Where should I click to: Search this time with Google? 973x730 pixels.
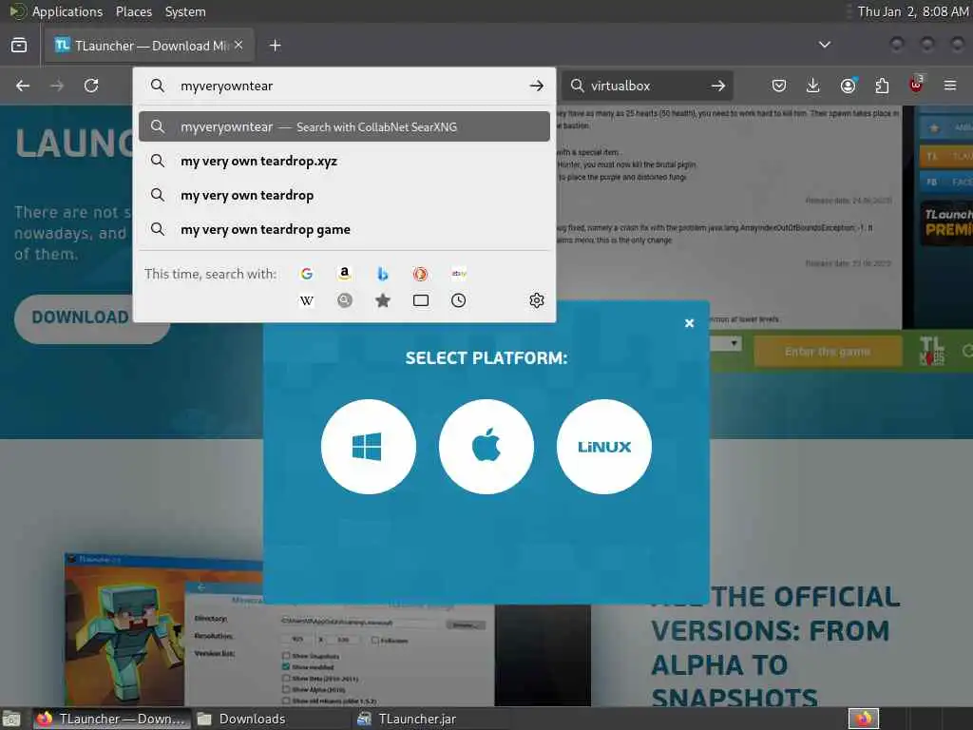pyautogui.click(x=307, y=274)
